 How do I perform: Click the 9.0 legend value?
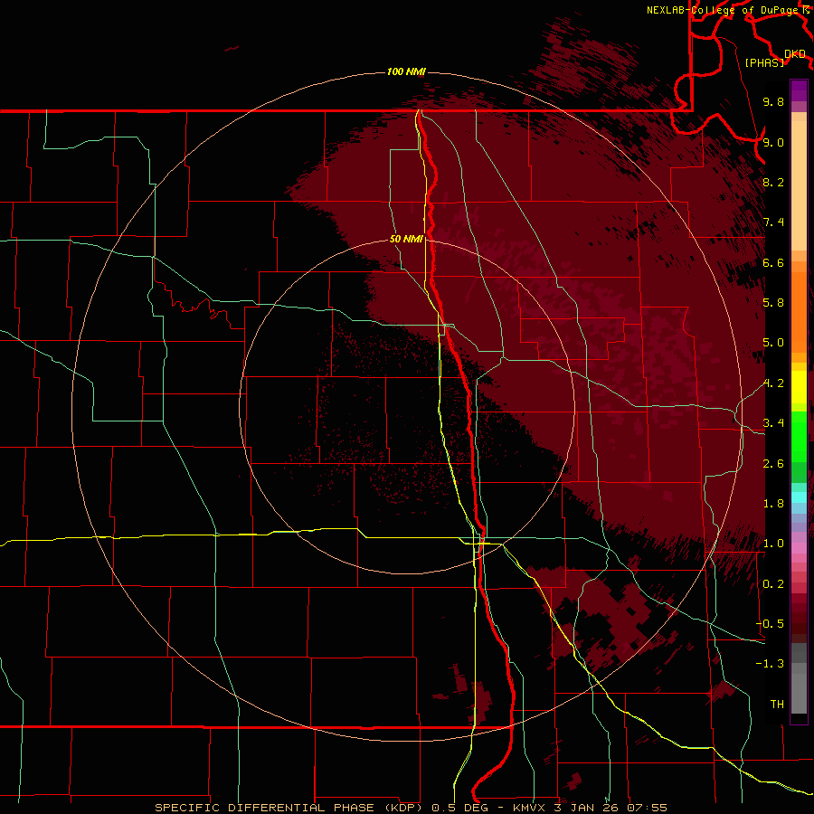pos(773,142)
